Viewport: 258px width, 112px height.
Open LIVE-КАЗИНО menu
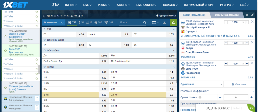(146, 5)
